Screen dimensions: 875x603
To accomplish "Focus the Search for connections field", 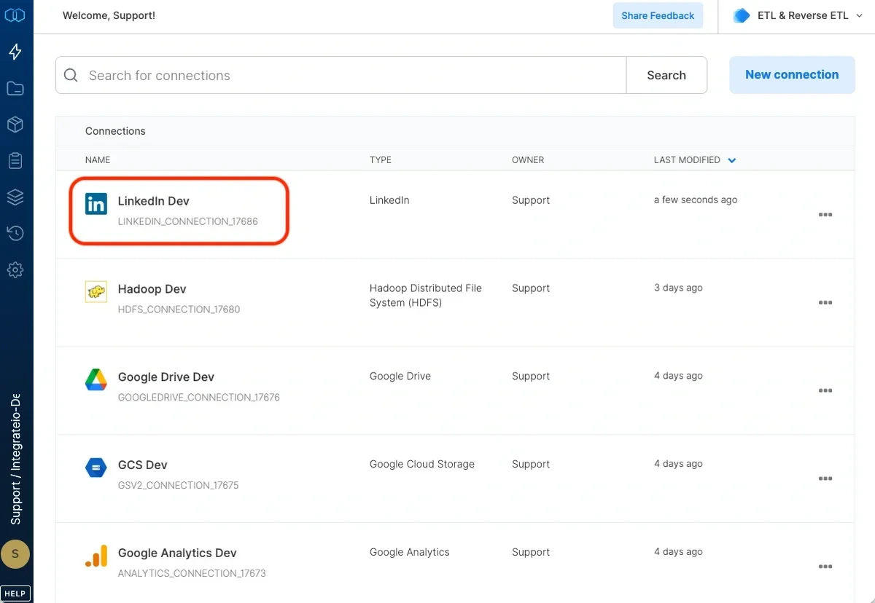I will click(x=341, y=75).
